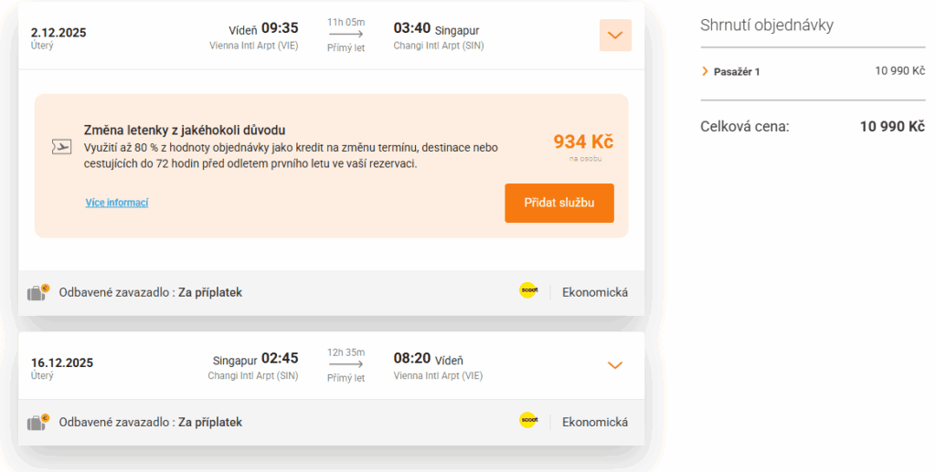936x472 pixels.
Task: Click the outbound flight baggage icon
Action: 37,292
